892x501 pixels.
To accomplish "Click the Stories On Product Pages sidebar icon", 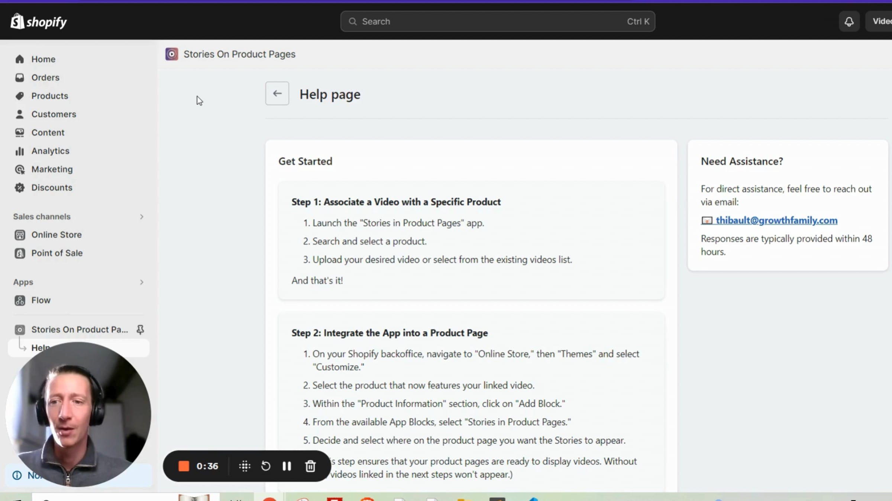I will click(x=20, y=330).
